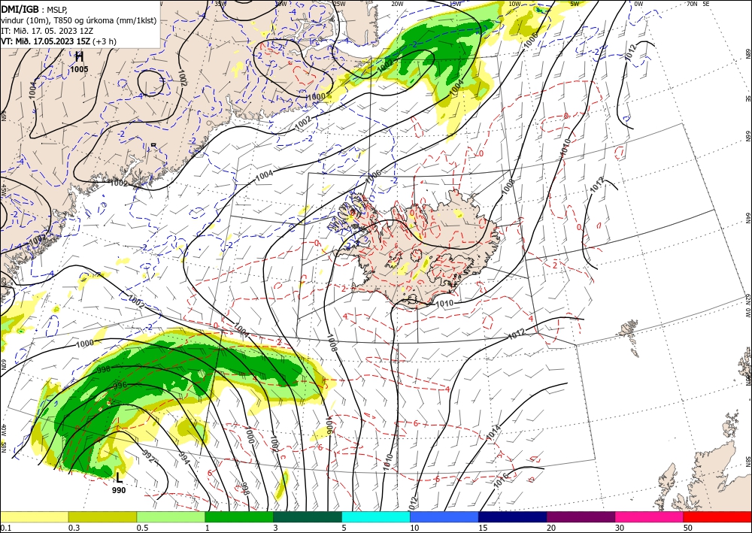This screenshot has height=533, width=752.
Task: Choose the cyan 5 mm legend swatch
Action: click(376, 516)
